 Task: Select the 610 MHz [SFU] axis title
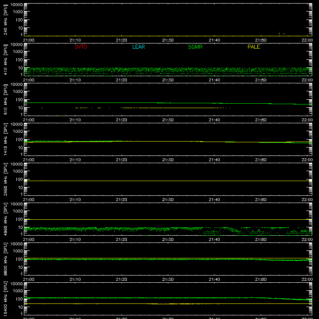tap(6, 100)
